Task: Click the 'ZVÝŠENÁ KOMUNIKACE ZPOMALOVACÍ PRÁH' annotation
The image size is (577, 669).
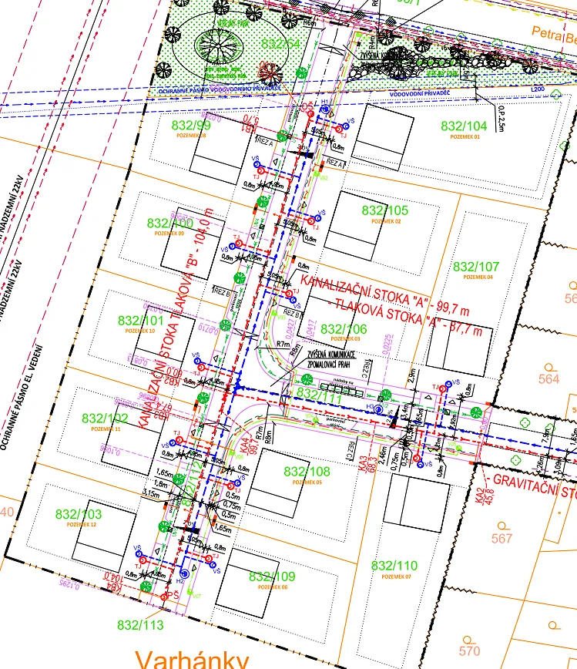Action: click(x=331, y=358)
